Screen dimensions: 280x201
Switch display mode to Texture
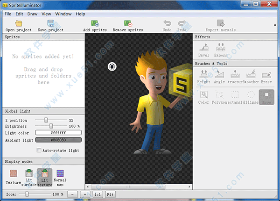(13, 176)
